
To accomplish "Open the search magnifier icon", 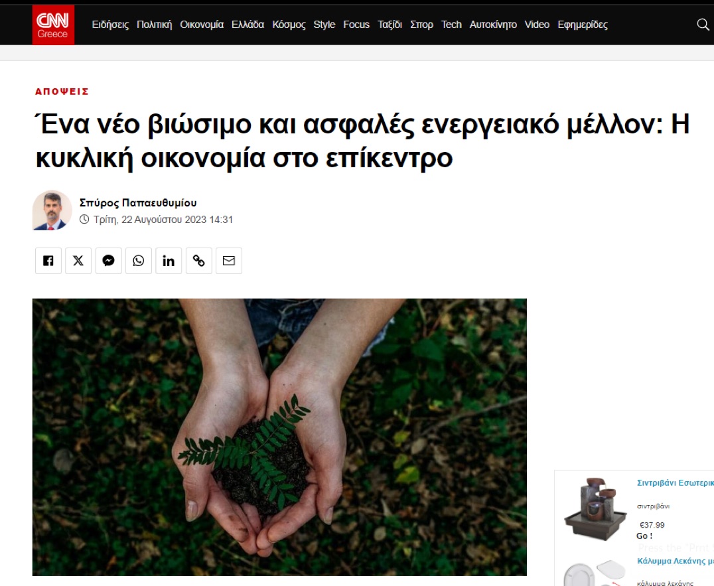I will [x=703, y=24].
